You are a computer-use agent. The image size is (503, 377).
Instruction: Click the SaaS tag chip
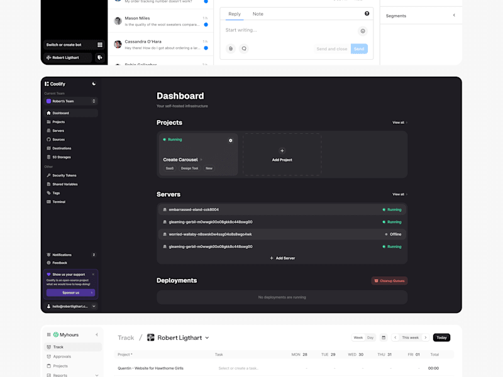pos(170,168)
